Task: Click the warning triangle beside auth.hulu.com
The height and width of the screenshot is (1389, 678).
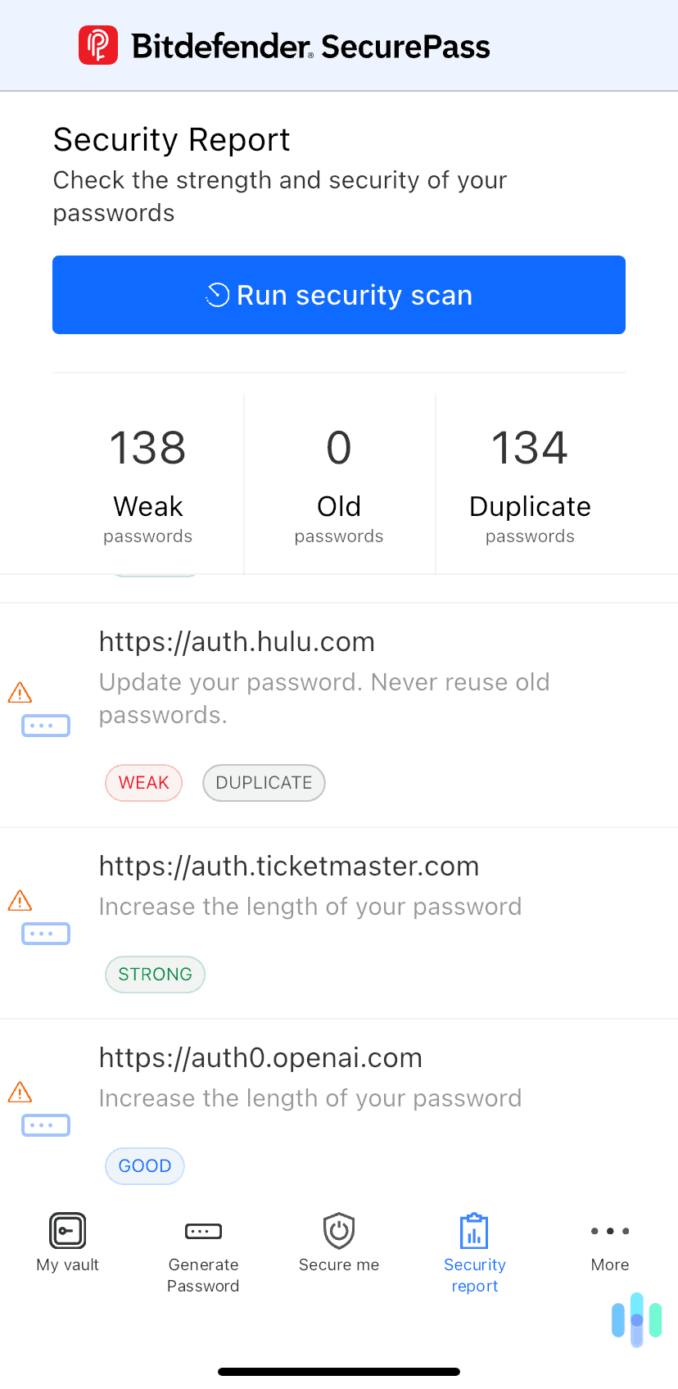Action: click(x=19, y=692)
